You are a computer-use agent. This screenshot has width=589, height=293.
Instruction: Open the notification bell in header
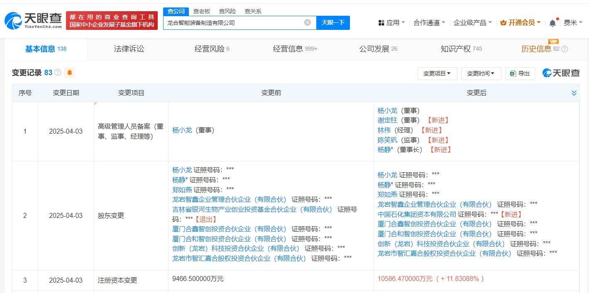(552, 23)
